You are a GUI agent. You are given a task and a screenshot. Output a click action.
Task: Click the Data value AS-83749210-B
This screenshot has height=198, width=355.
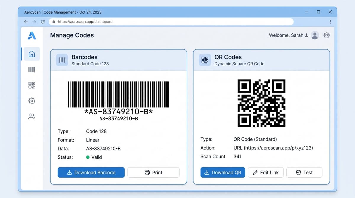pyautogui.click(x=103, y=149)
